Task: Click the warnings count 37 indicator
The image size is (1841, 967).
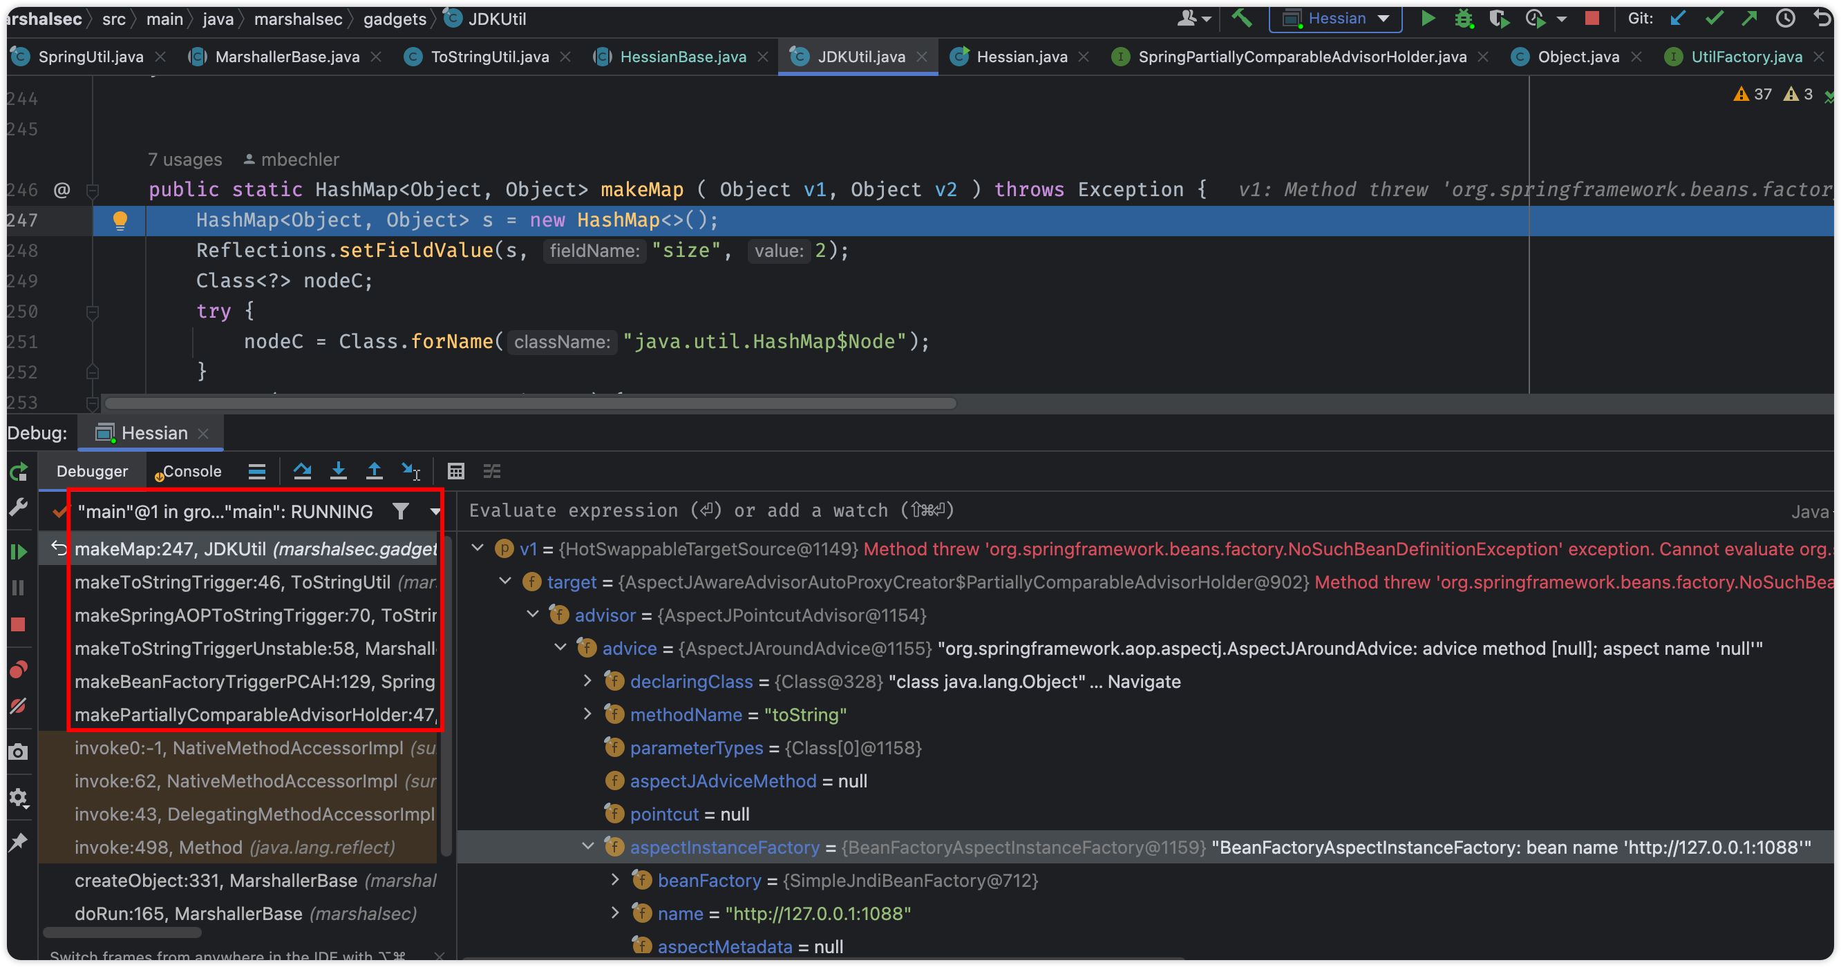Action: pos(1753,94)
